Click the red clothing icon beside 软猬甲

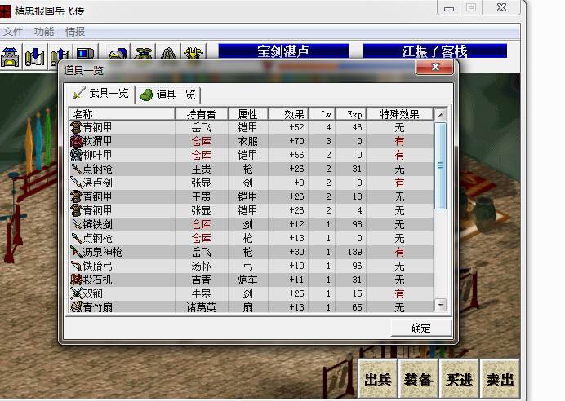click(x=77, y=141)
